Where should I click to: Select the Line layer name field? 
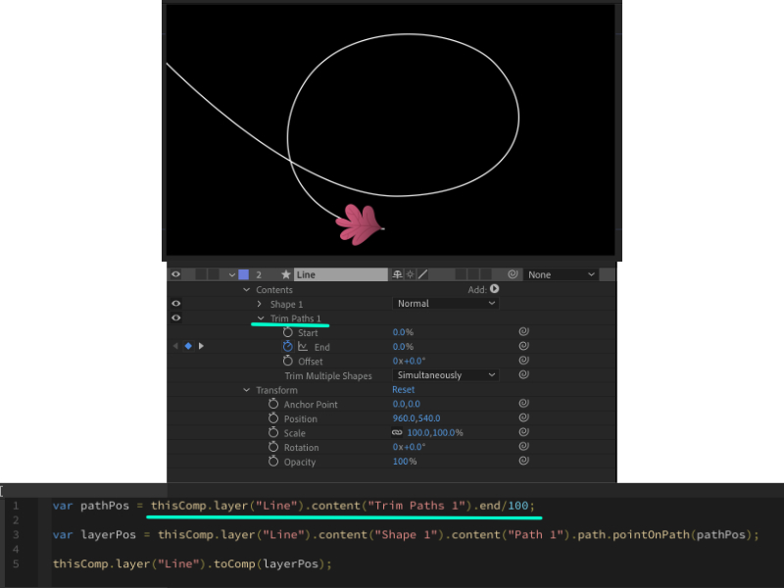pyautogui.click(x=340, y=274)
